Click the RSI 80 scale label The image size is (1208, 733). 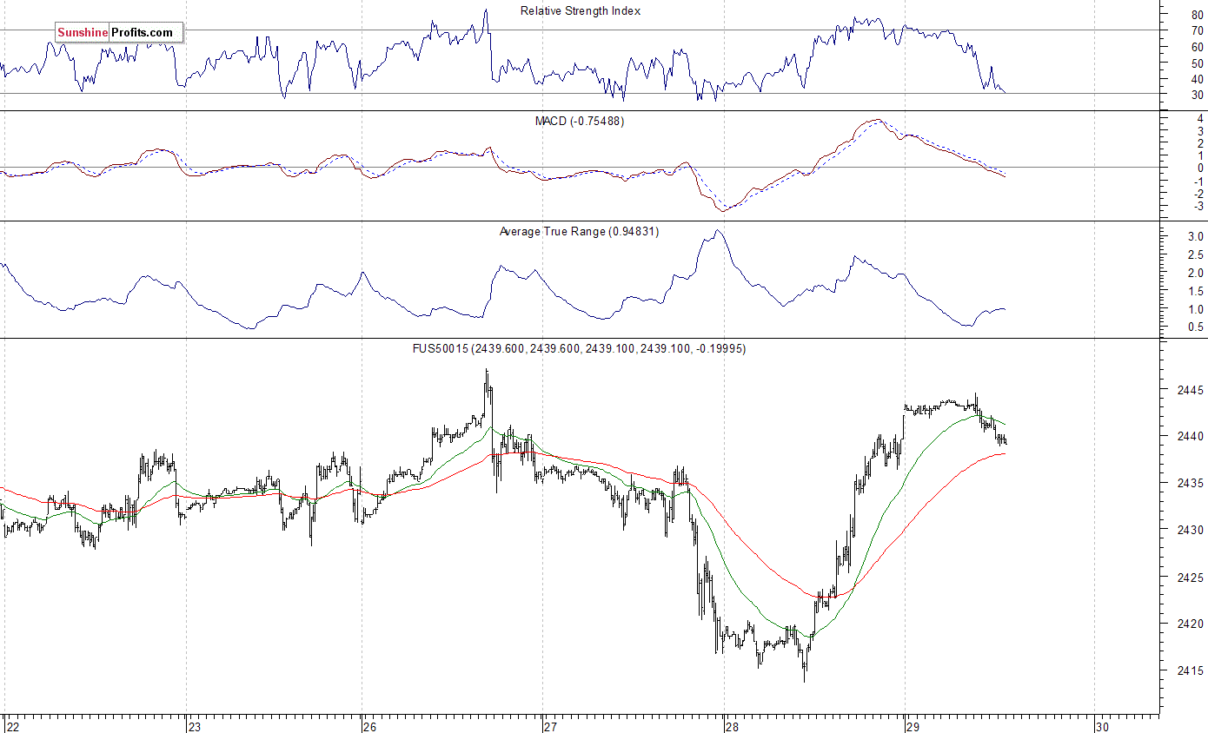1198,15
